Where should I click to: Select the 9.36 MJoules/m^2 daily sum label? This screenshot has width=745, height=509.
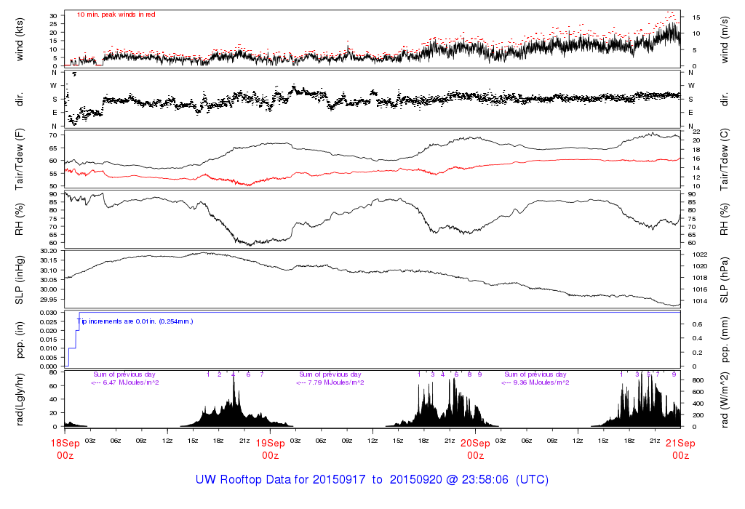535,382
